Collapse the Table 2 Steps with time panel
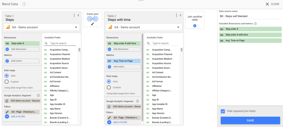 click(x=180, y=15)
